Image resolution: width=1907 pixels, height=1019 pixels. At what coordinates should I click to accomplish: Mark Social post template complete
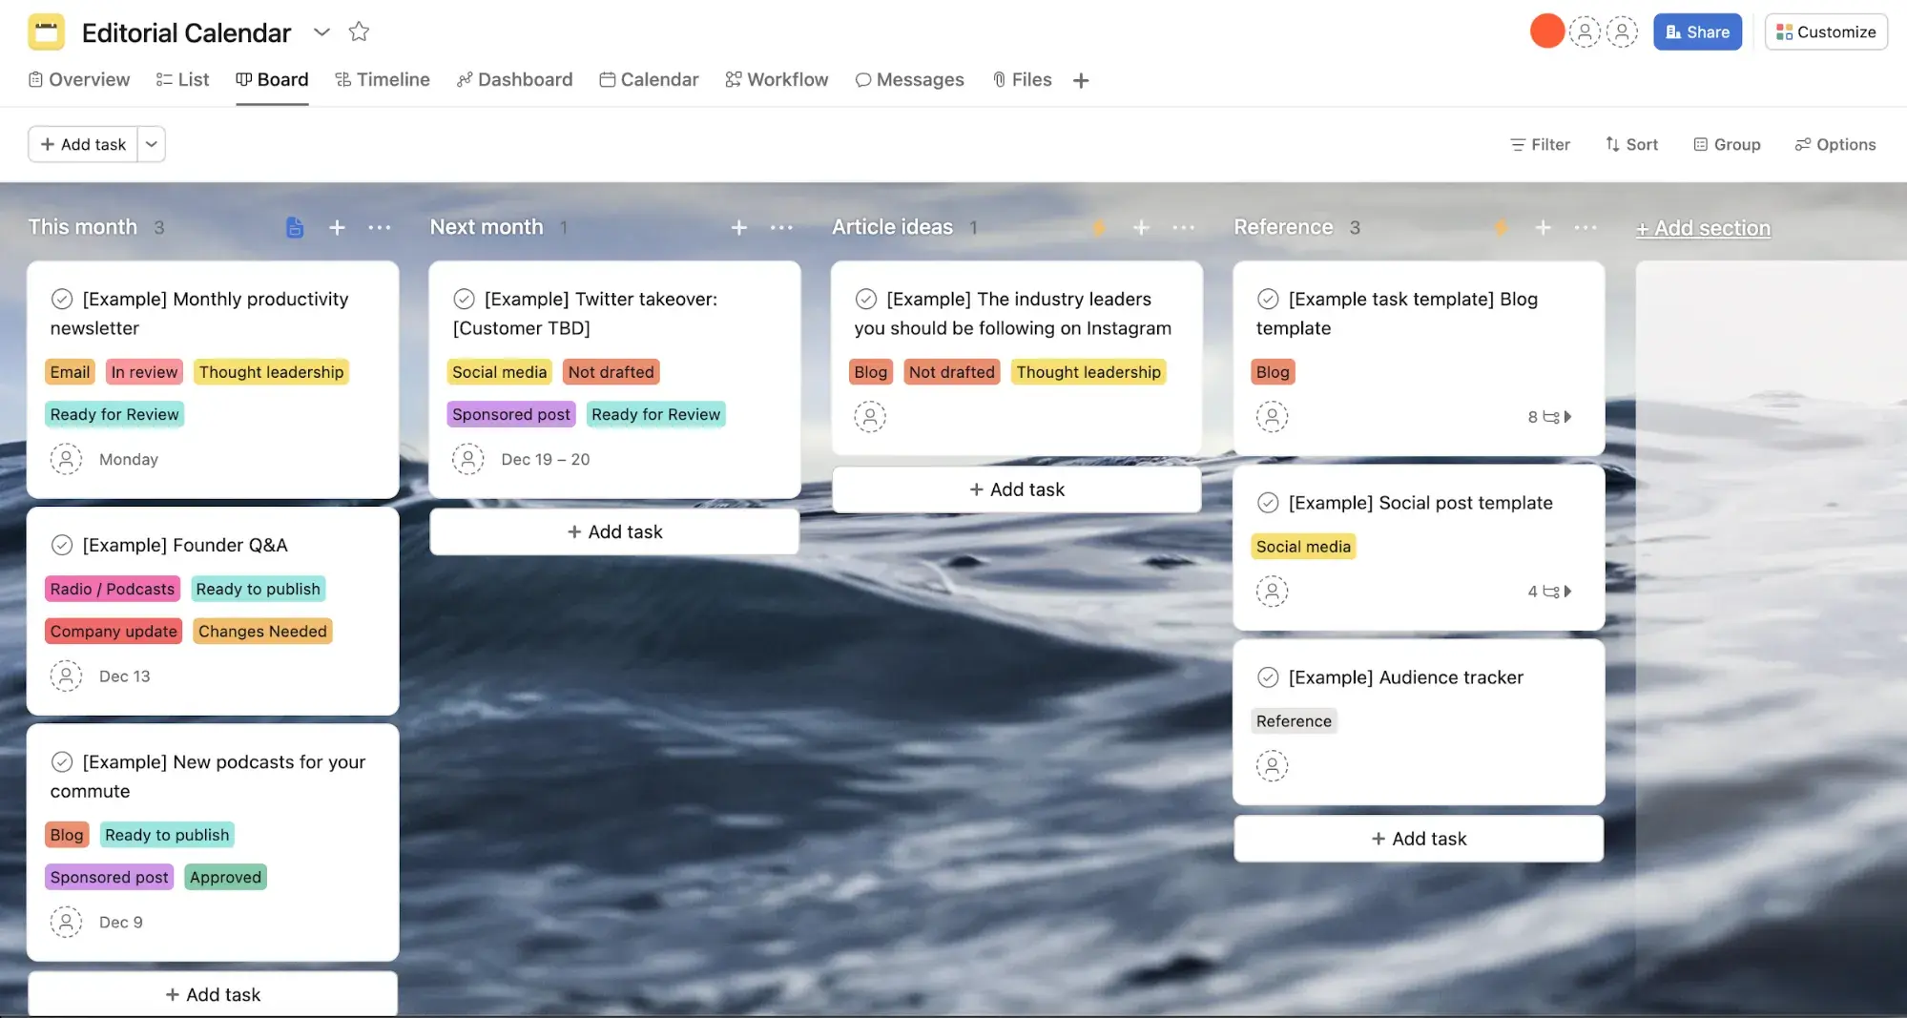[x=1268, y=502]
